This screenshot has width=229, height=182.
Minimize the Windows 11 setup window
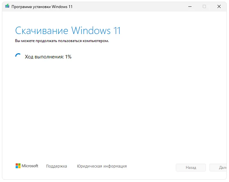click(x=190, y=7)
